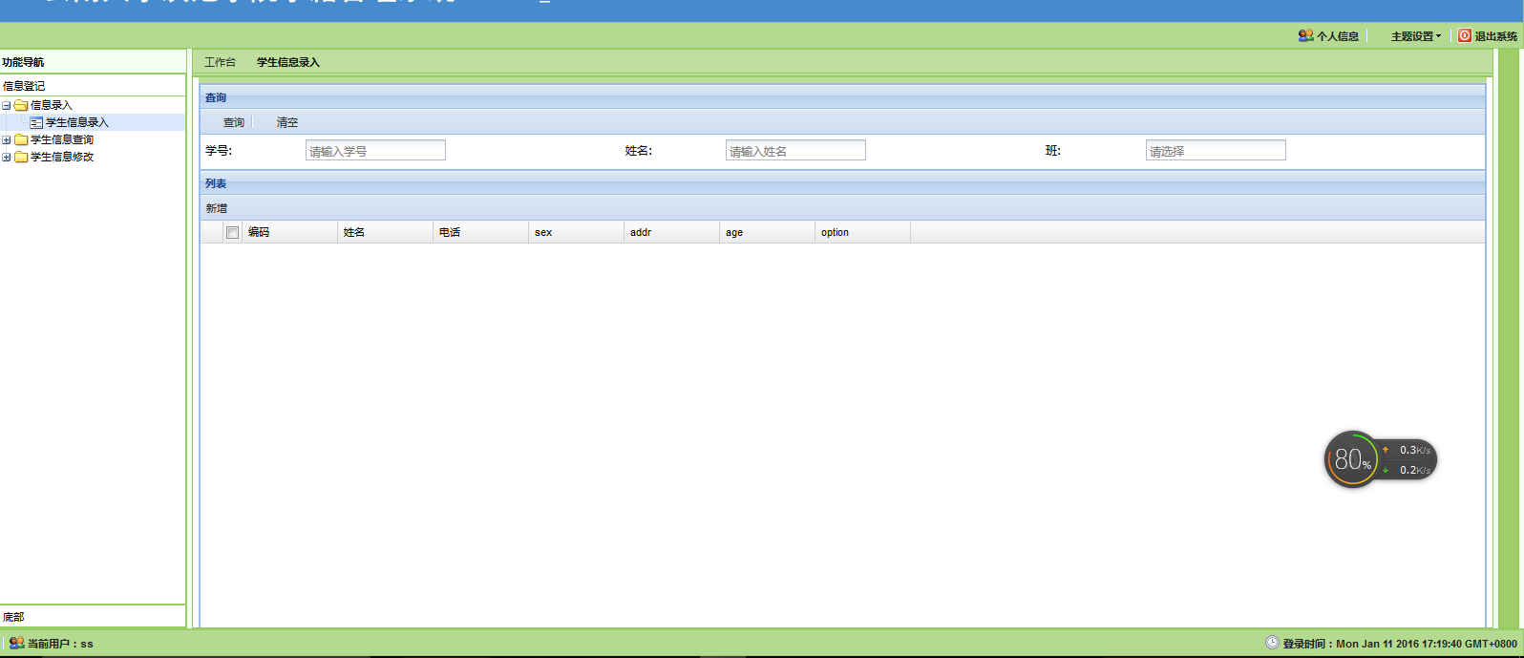This screenshot has height=658, width=1524.
Task: Collapse the 信息录入 tree folder
Action: 7,106
